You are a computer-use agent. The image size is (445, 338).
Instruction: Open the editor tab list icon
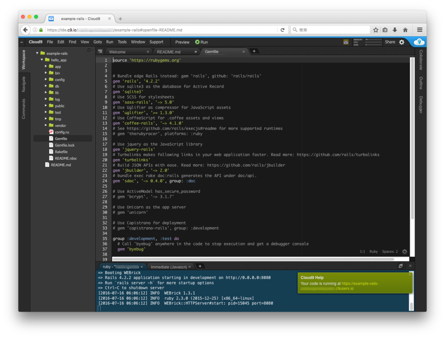coord(100,51)
